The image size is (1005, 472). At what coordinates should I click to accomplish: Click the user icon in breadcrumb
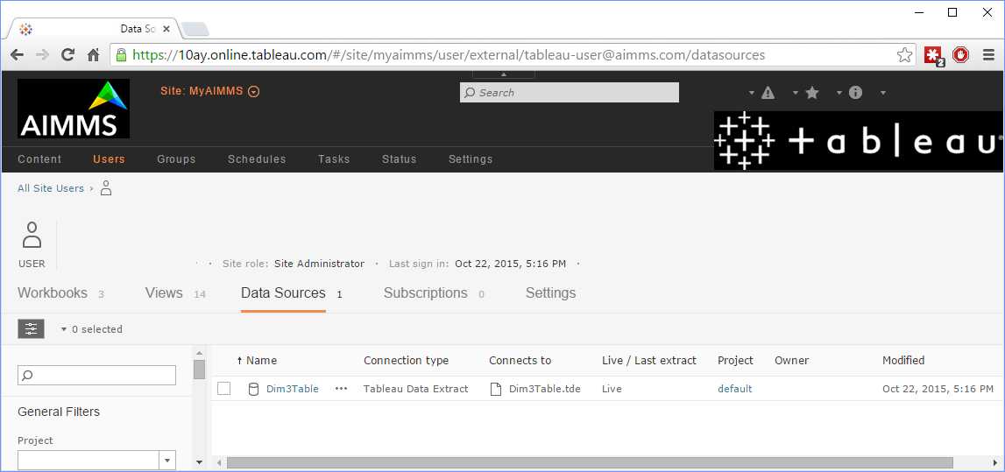coord(106,188)
